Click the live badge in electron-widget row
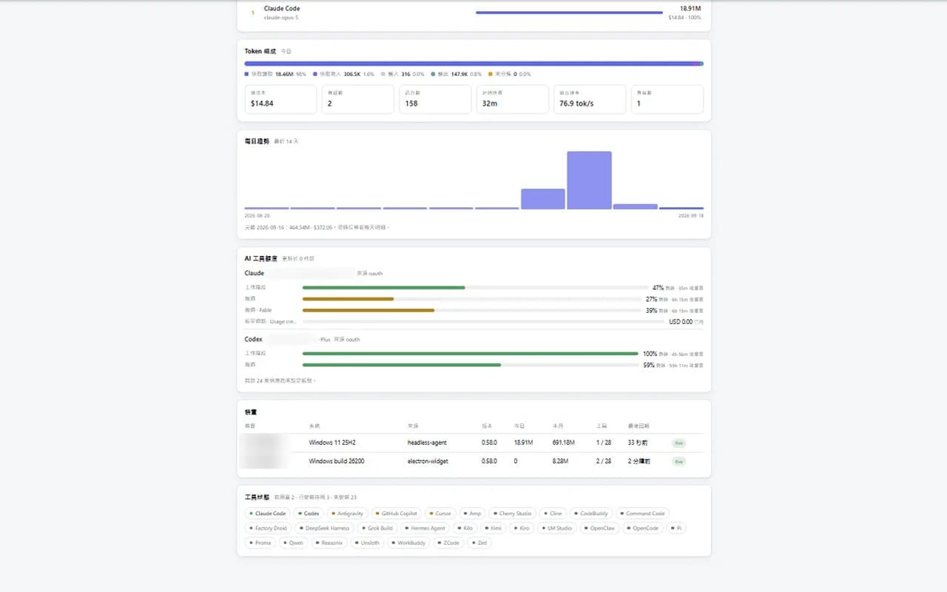Viewport: 947px width, 592px height. [x=678, y=461]
